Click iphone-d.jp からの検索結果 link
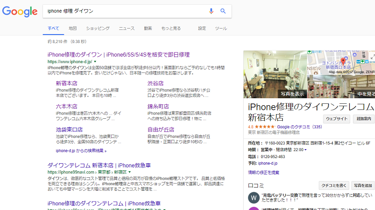 click(x=81, y=151)
